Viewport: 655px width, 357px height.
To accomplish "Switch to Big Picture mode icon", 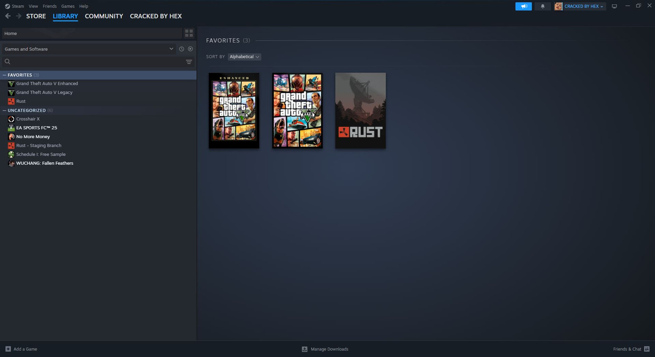I will [x=615, y=6].
